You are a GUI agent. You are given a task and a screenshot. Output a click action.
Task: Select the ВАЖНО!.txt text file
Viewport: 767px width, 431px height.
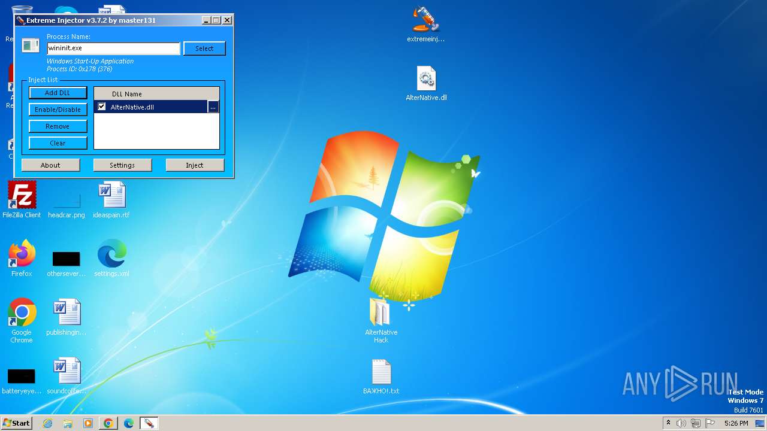tap(381, 377)
